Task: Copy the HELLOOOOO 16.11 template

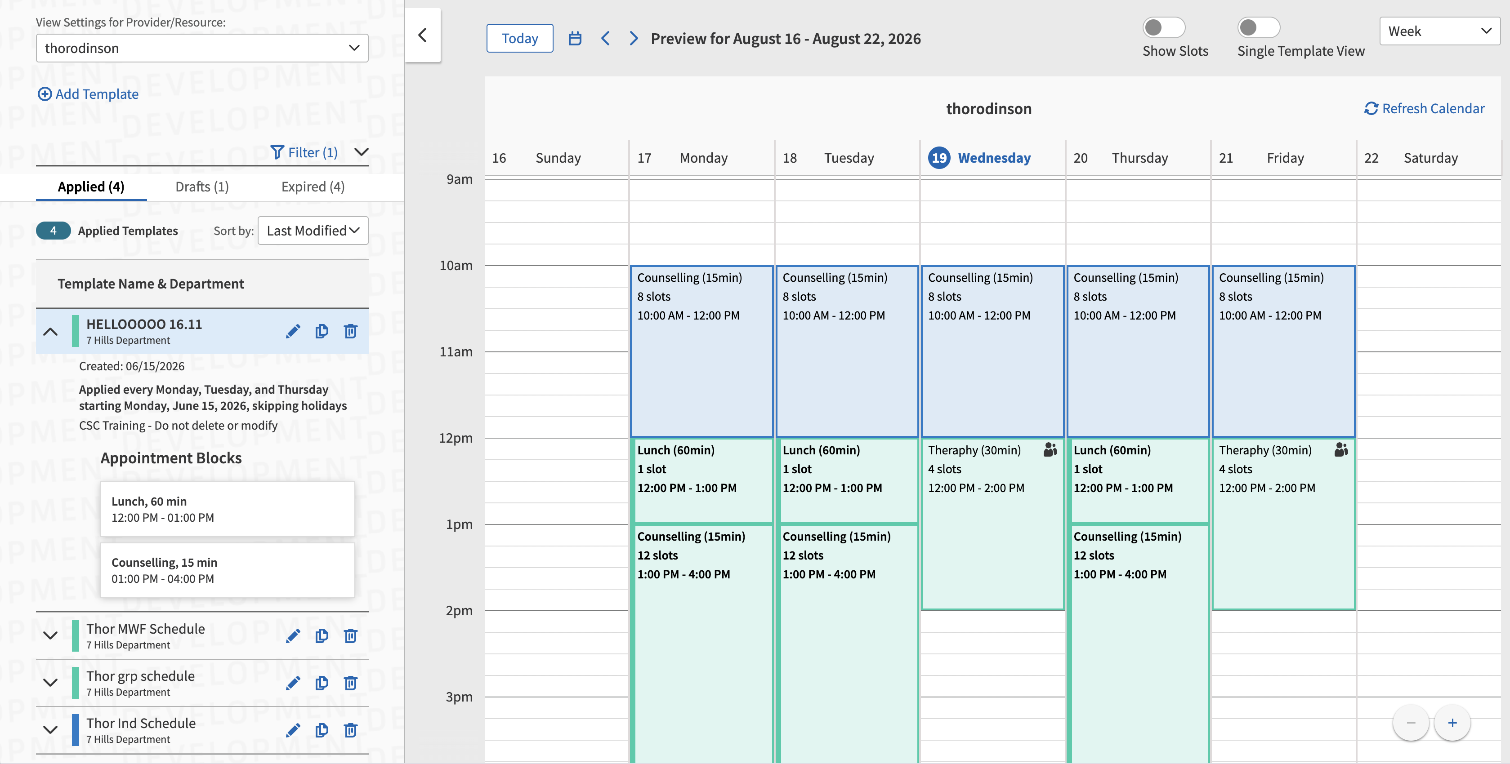Action: [322, 331]
